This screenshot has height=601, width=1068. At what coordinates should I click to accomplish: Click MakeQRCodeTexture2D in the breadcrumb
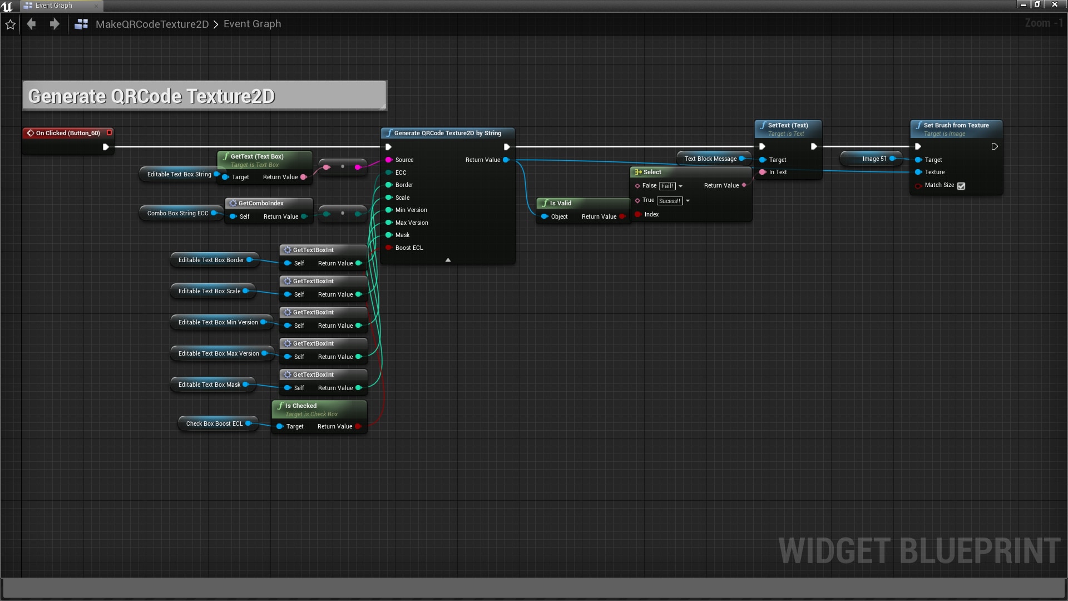152,24
